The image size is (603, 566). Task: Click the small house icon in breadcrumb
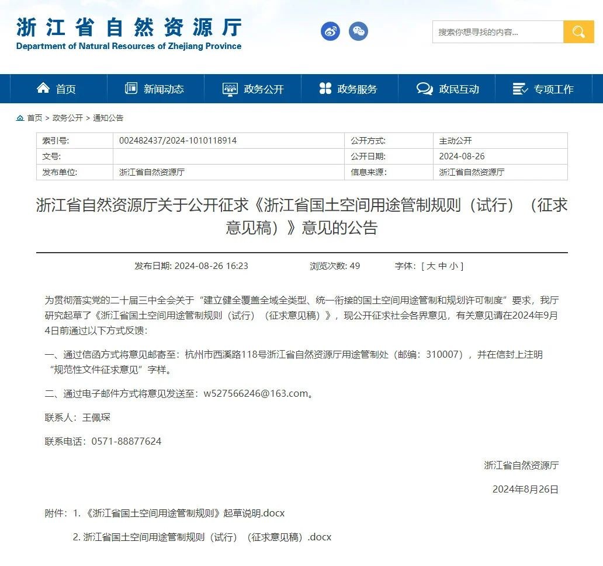coord(20,118)
